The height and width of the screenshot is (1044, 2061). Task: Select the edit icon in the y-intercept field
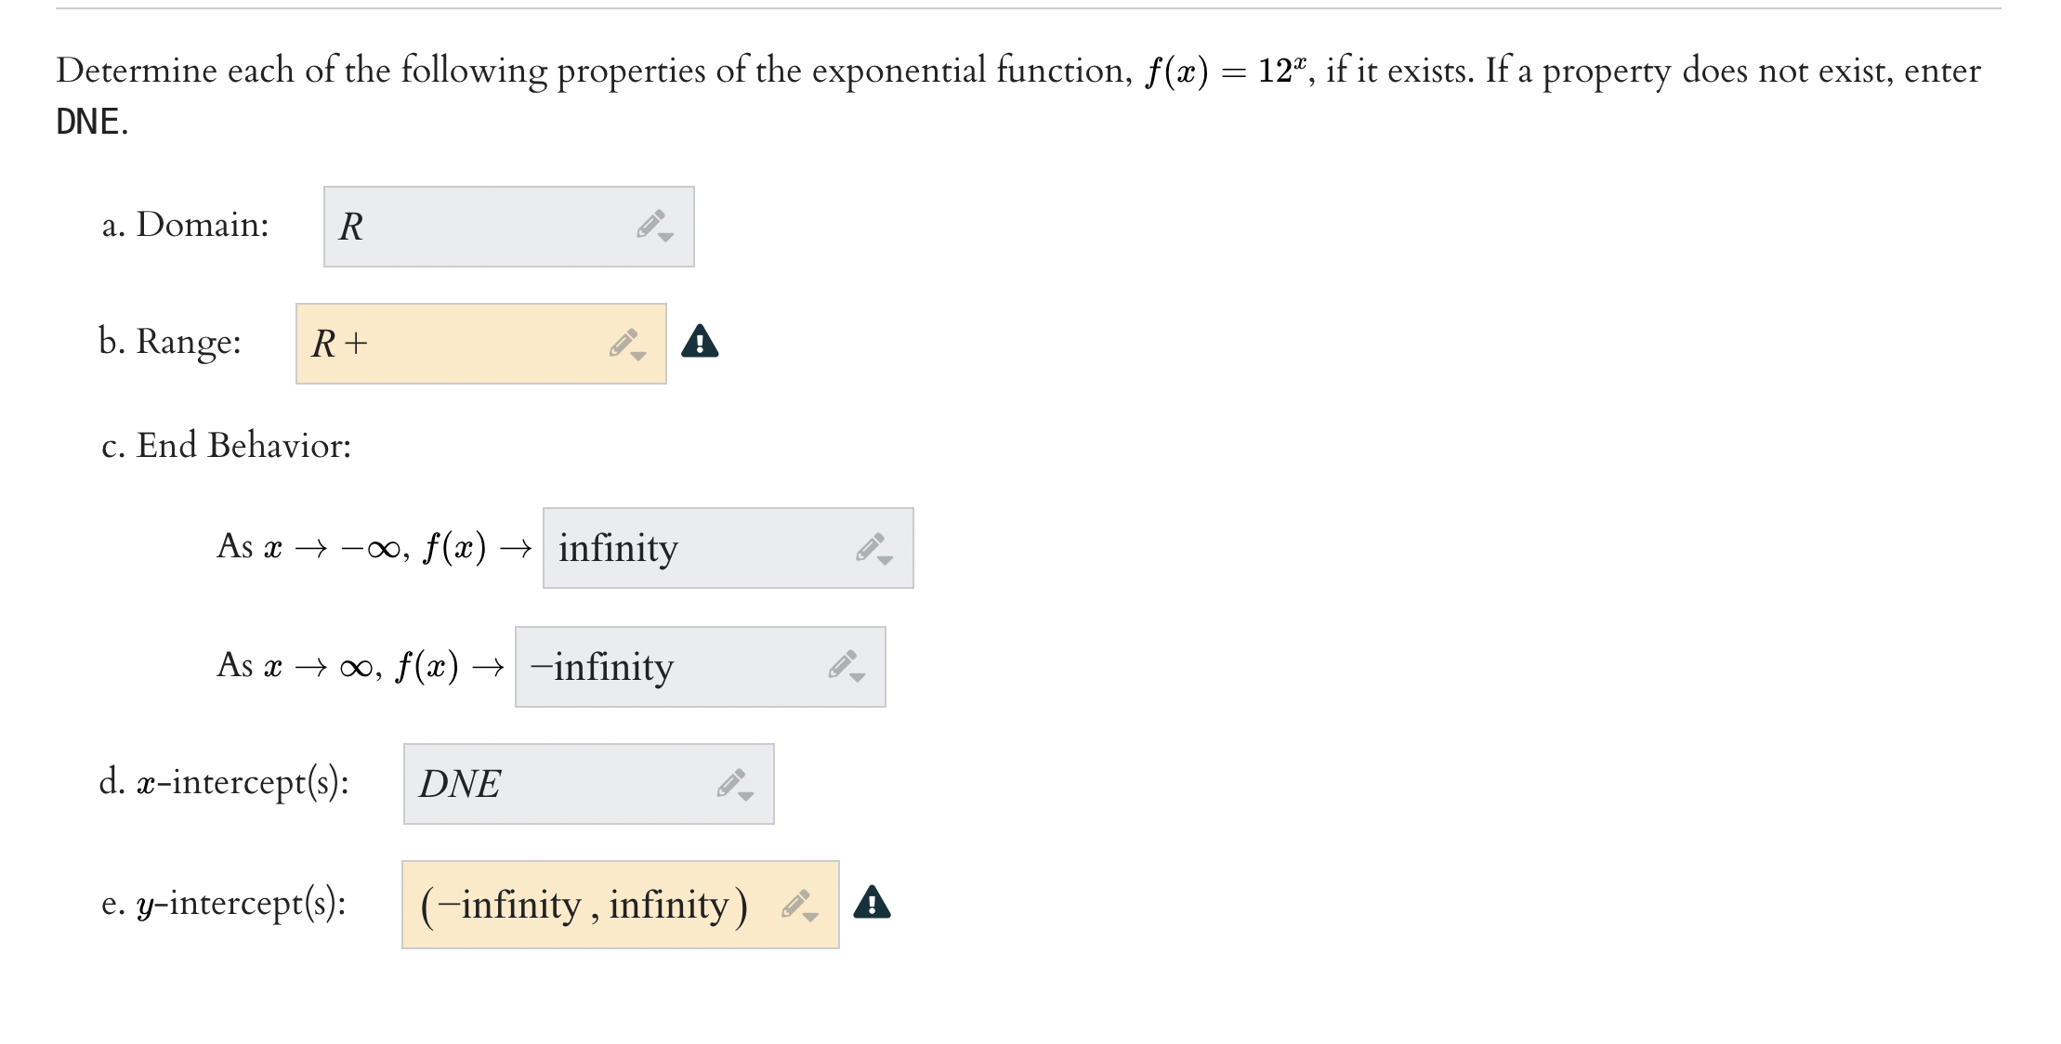pos(794,902)
